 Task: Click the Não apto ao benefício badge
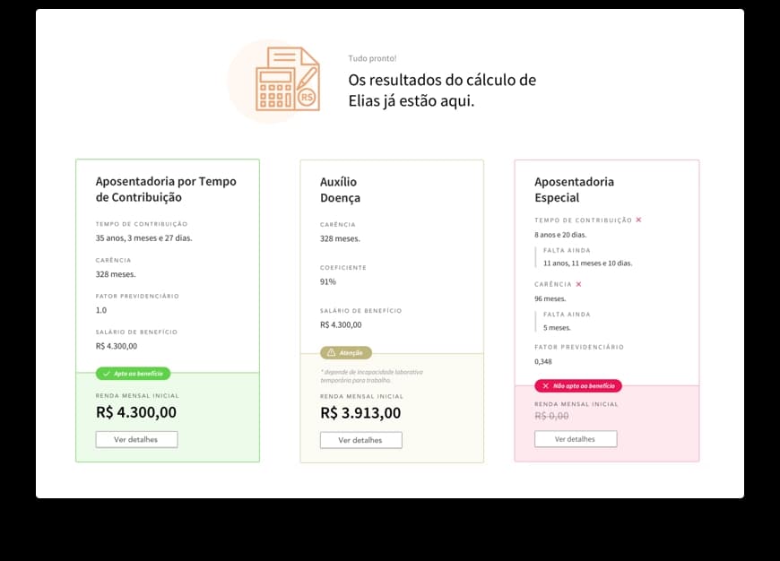point(577,386)
